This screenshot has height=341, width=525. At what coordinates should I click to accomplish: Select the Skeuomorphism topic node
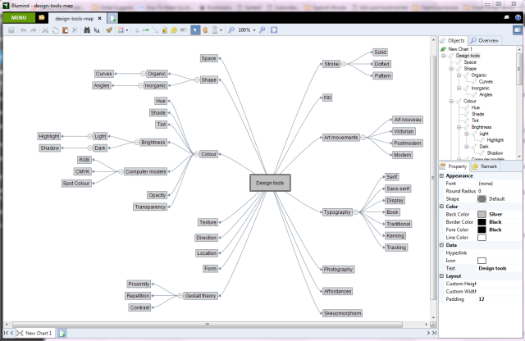tap(342, 313)
